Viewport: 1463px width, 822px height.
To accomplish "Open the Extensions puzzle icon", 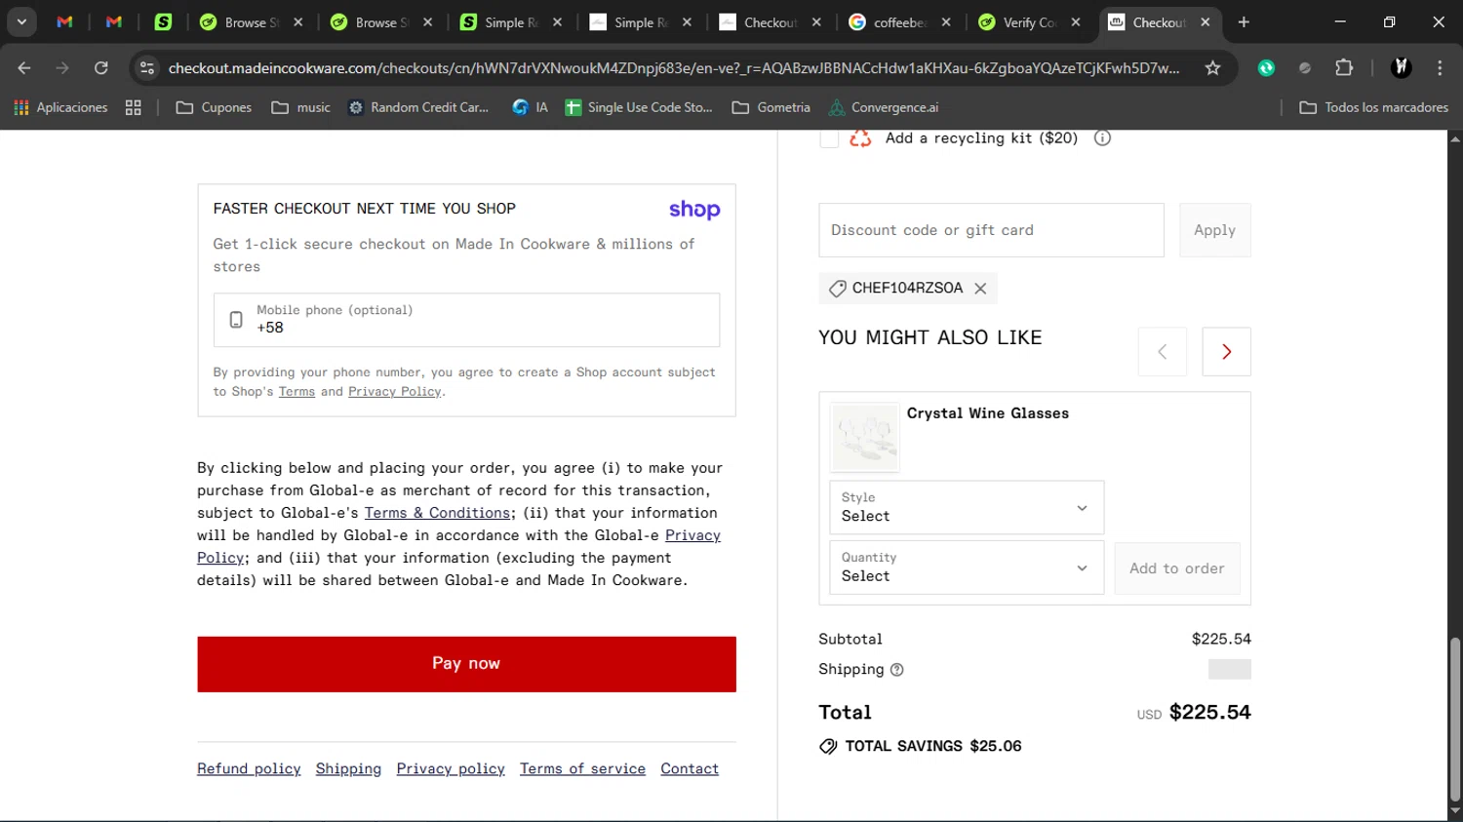I will click(1344, 67).
